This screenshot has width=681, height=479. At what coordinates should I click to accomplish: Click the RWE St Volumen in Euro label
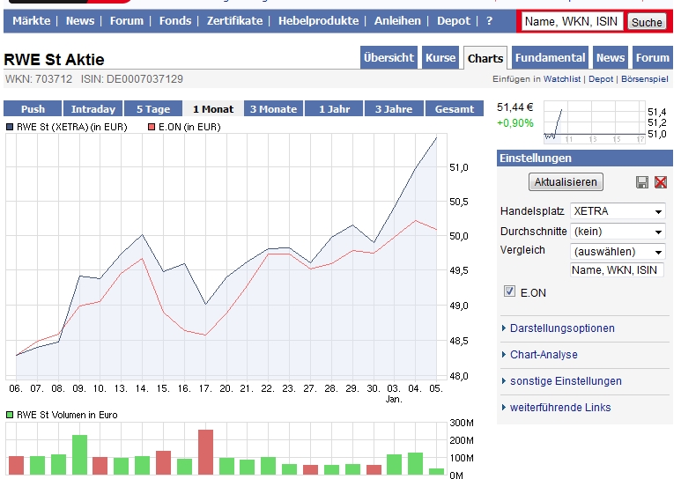[x=67, y=415]
